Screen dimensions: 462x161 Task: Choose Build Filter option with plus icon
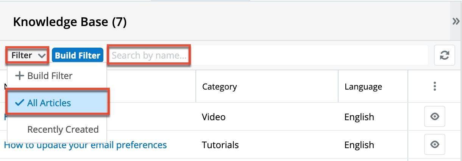click(x=44, y=76)
